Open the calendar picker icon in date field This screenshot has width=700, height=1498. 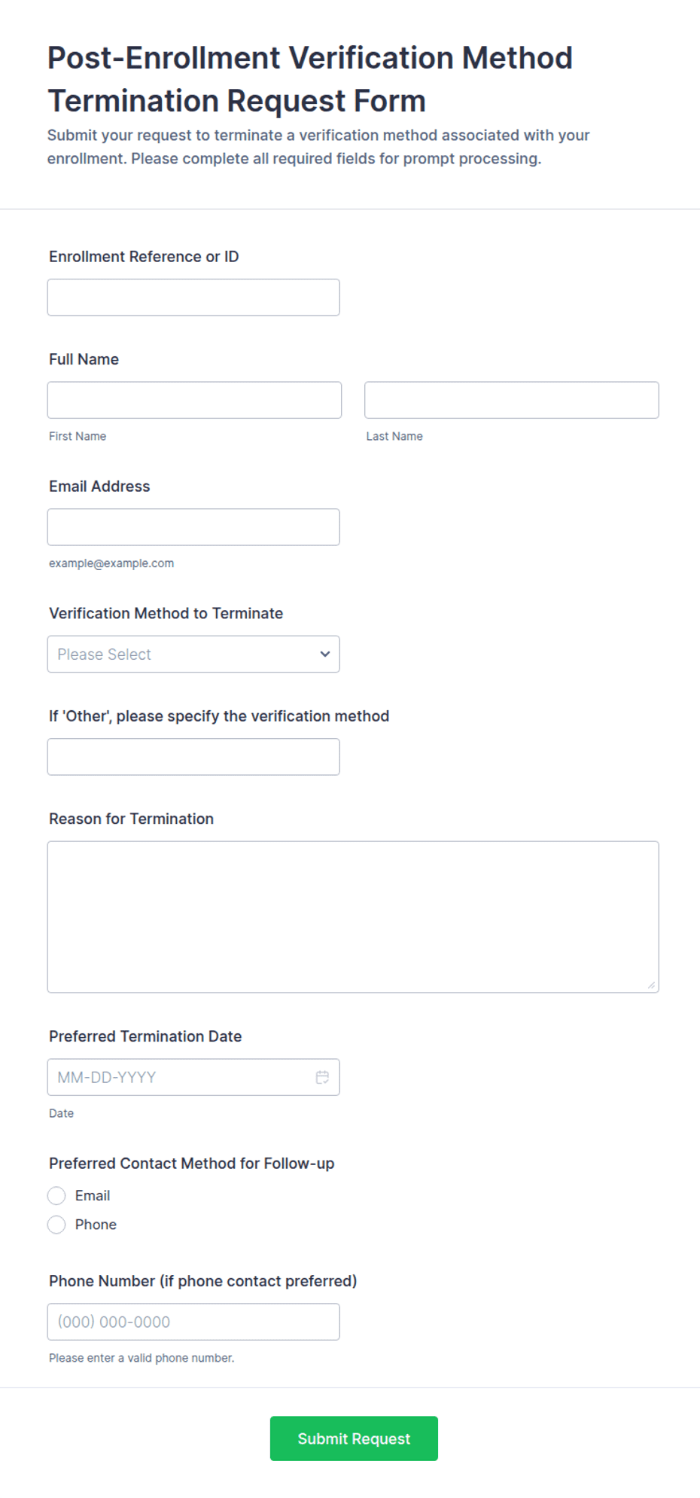coord(322,1077)
